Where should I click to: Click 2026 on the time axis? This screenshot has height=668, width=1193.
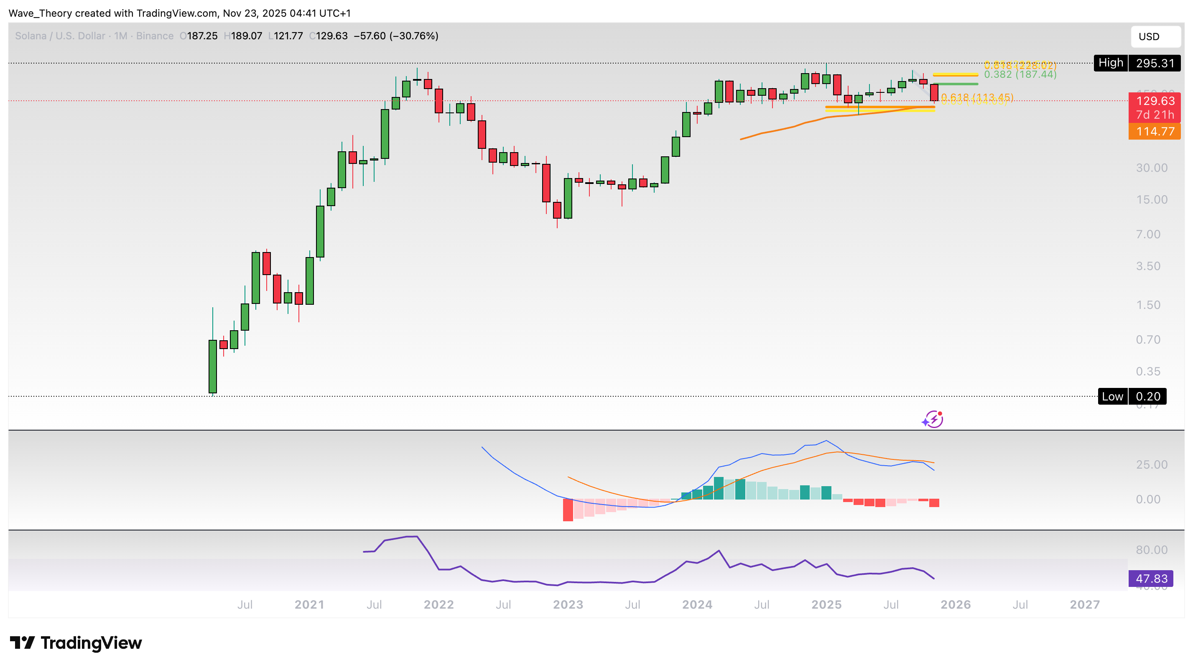pyautogui.click(x=956, y=604)
